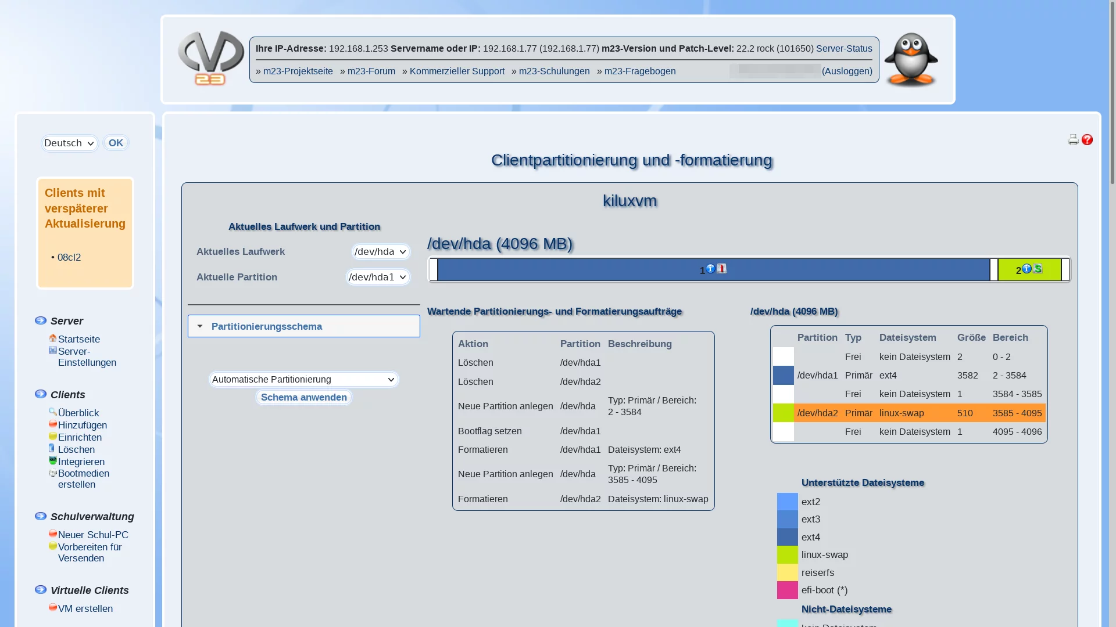The width and height of the screenshot is (1116, 627).
Task: Click the OK button next to language
Action: (116, 143)
